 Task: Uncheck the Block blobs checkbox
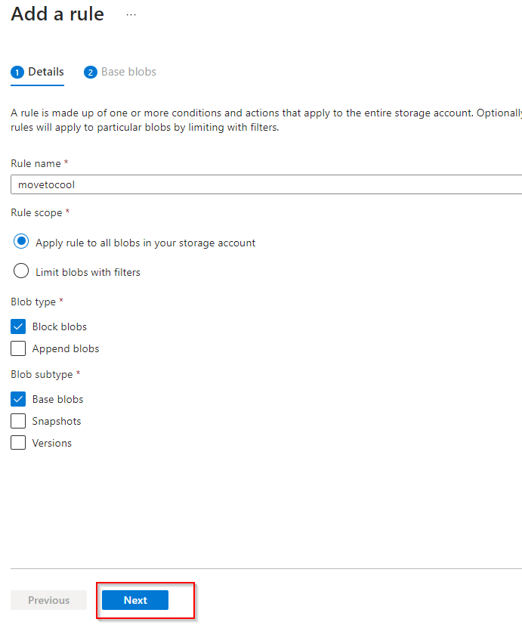18,326
